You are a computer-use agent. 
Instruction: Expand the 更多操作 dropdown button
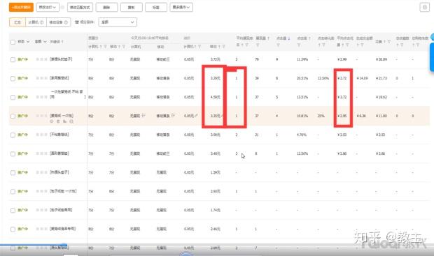click(181, 8)
